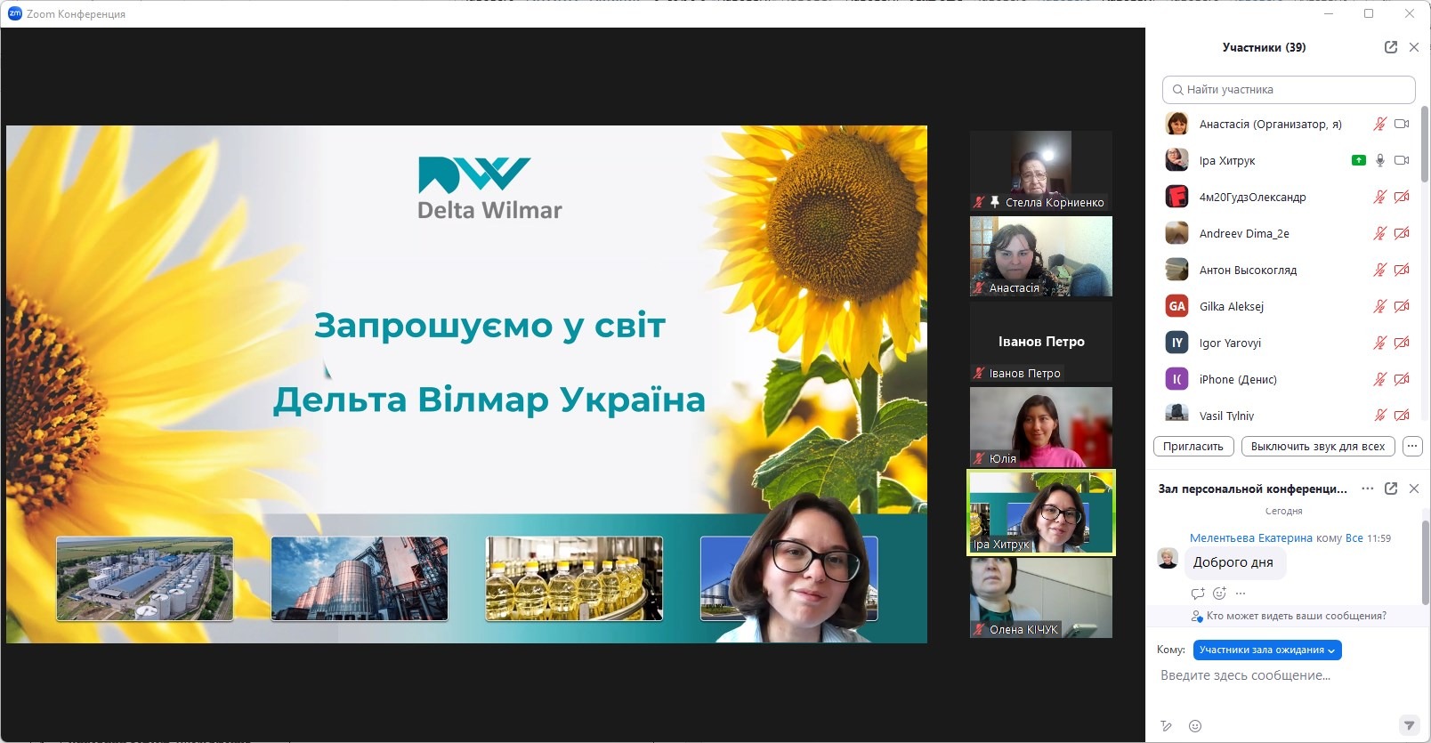Toggle Іра Хитрук's camera icon in the list
1431x743 pixels.
[1402, 161]
